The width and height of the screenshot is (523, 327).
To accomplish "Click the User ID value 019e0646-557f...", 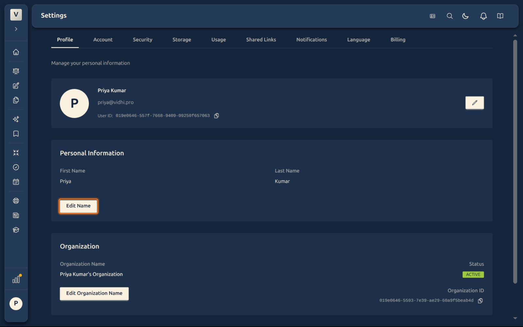I will 162,116.
